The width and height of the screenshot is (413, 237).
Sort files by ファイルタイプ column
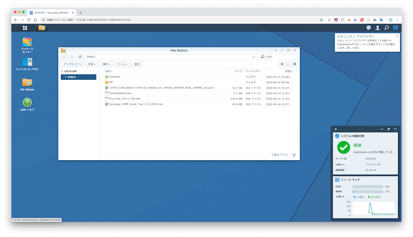[x=254, y=71]
